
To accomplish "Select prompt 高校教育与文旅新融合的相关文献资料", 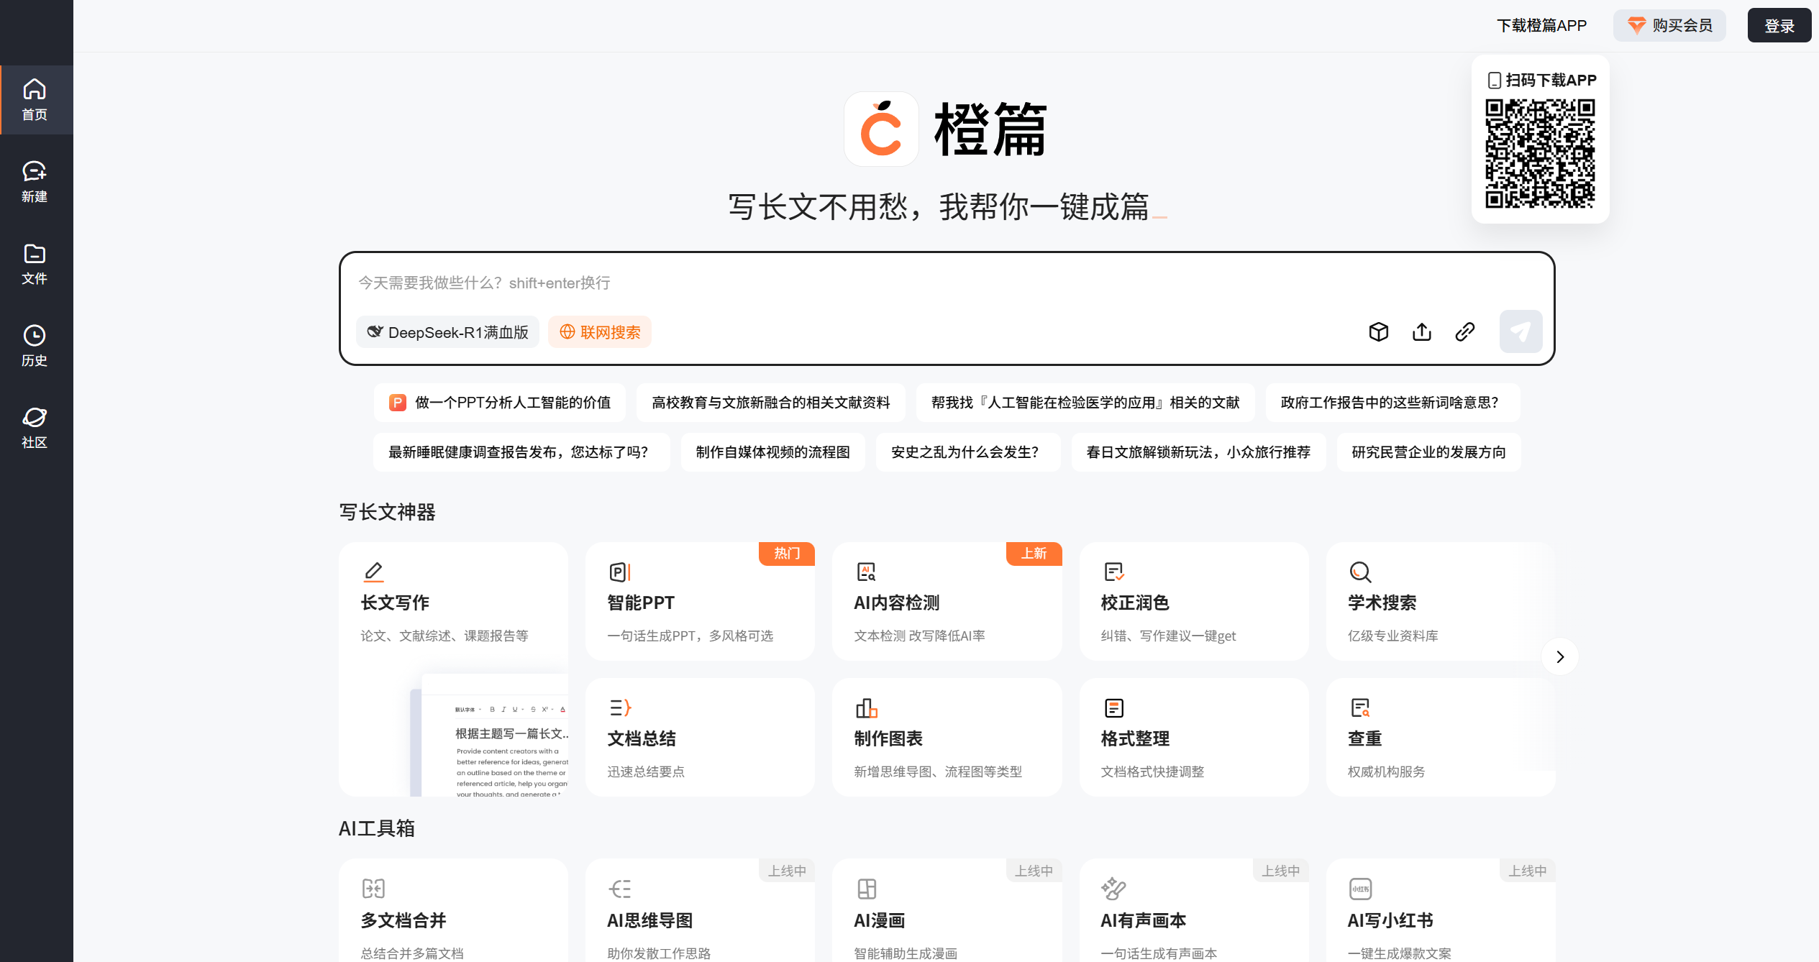I will click(771, 403).
